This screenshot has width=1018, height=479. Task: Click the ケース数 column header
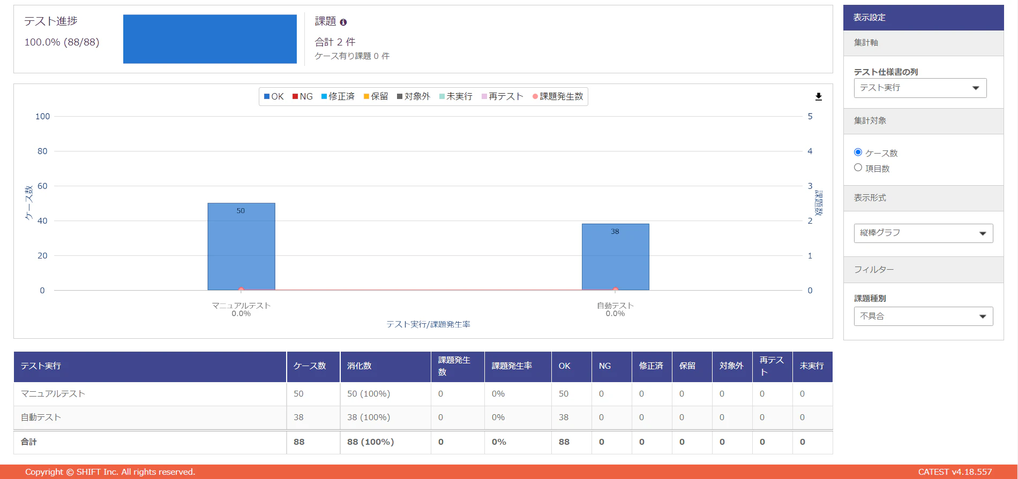[x=313, y=367]
